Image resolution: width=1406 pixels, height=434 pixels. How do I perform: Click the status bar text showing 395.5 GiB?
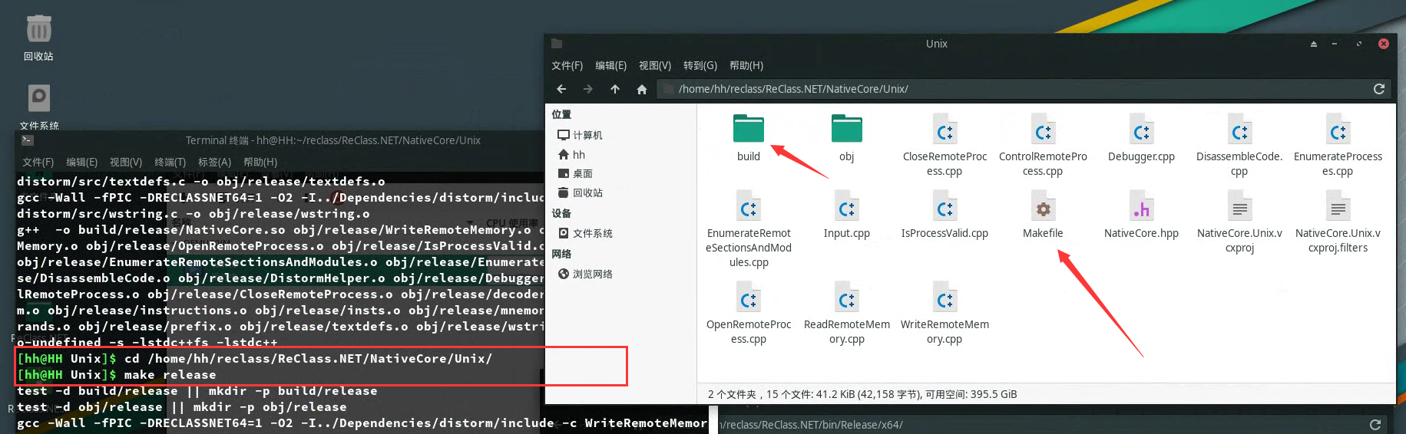[x=862, y=394]
